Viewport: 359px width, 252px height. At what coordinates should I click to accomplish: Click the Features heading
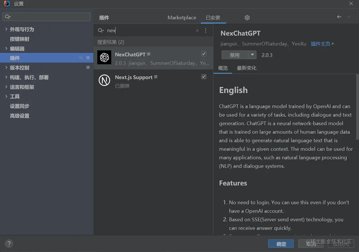[233, 183]
